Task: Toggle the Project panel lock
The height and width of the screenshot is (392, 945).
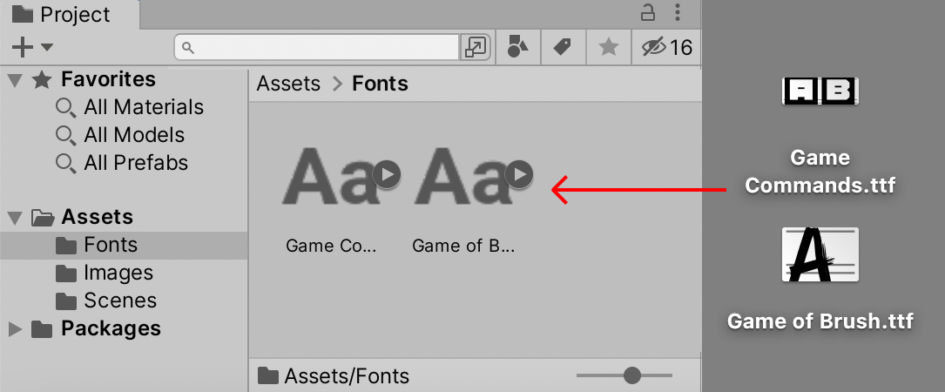Action: (x=648, y=13)
